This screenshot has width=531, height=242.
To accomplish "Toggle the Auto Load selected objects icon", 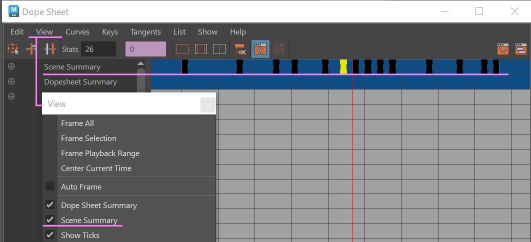I will [x=260, y=49].
